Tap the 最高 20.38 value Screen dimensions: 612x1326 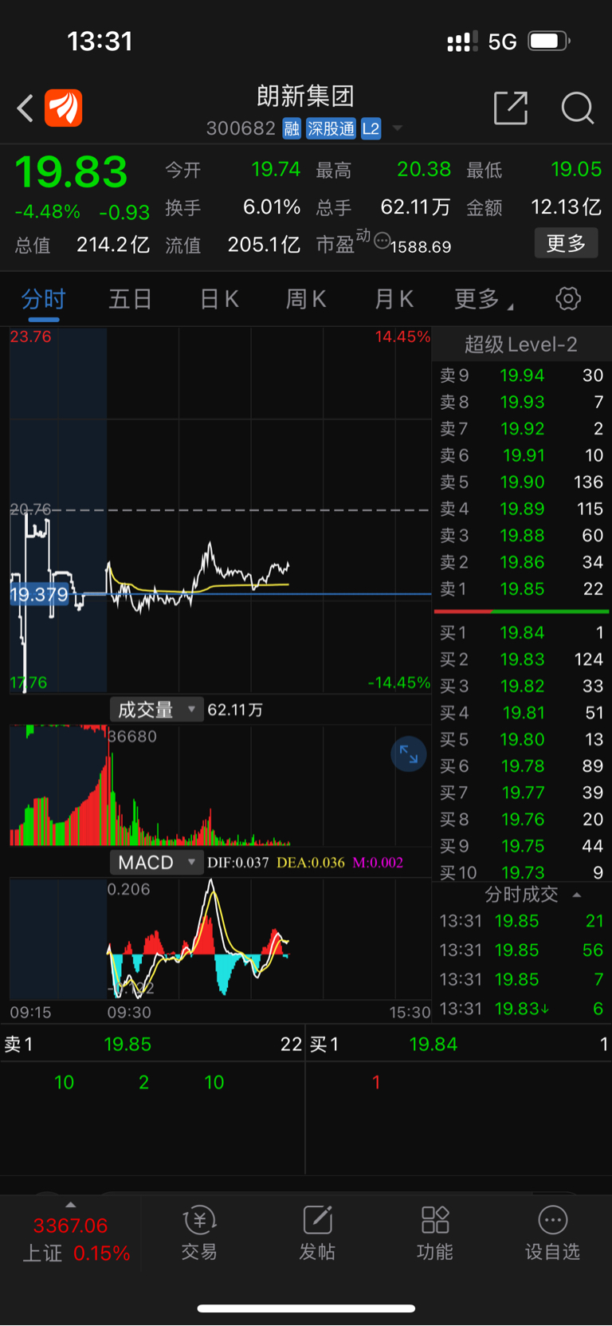424,169
